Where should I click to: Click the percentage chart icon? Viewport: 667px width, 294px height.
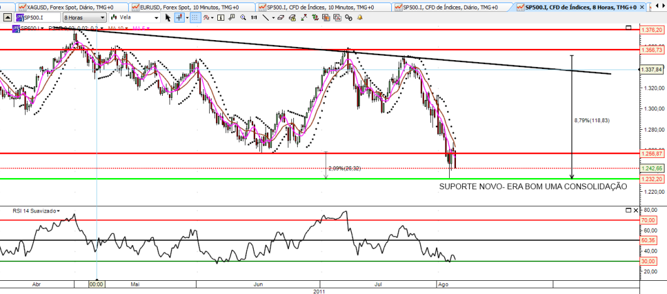pos(337,18)
